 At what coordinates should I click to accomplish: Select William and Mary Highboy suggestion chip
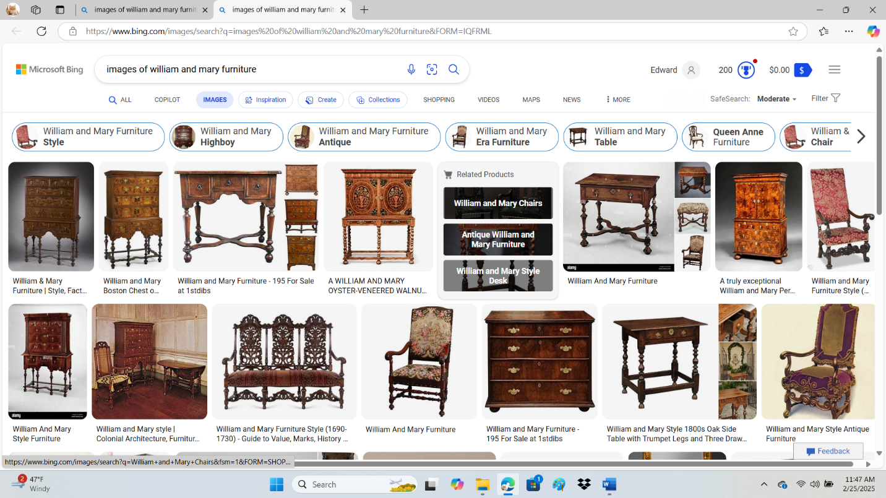(x=226, y=137)
